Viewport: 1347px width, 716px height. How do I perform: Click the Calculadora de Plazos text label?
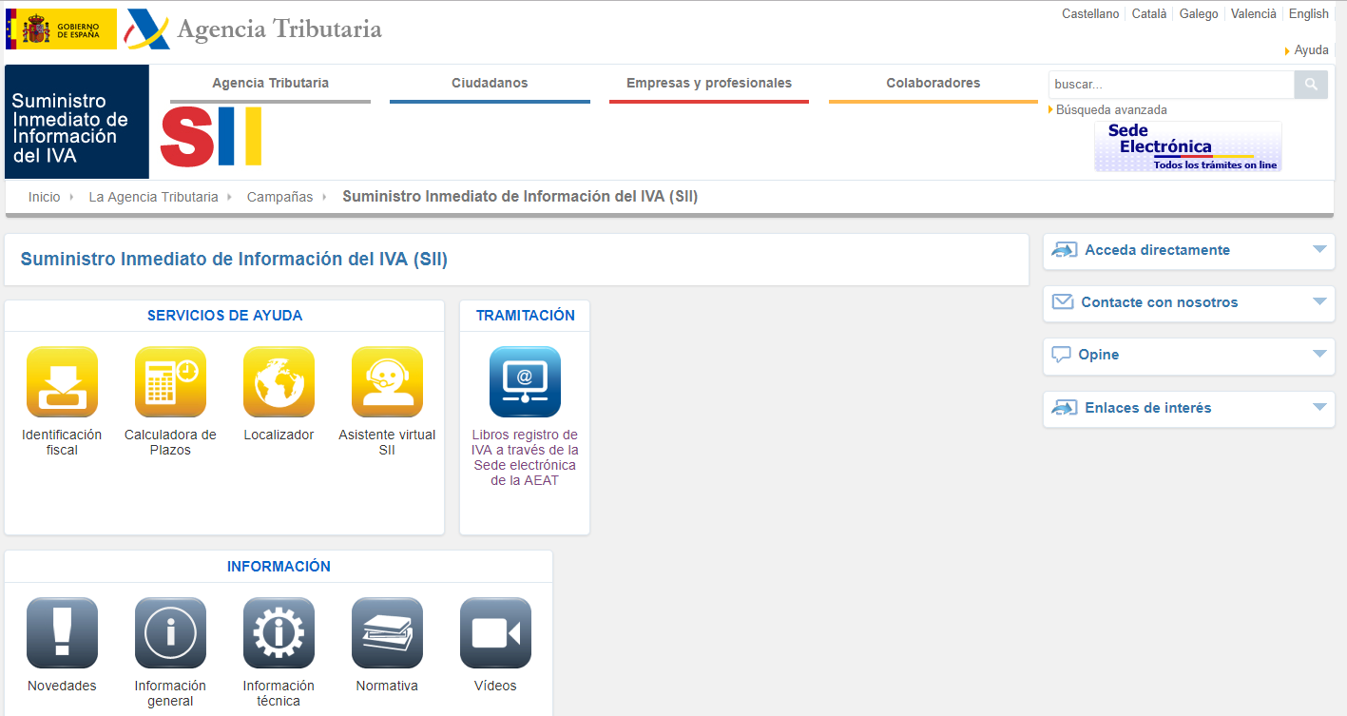click(x=170, y=442)
